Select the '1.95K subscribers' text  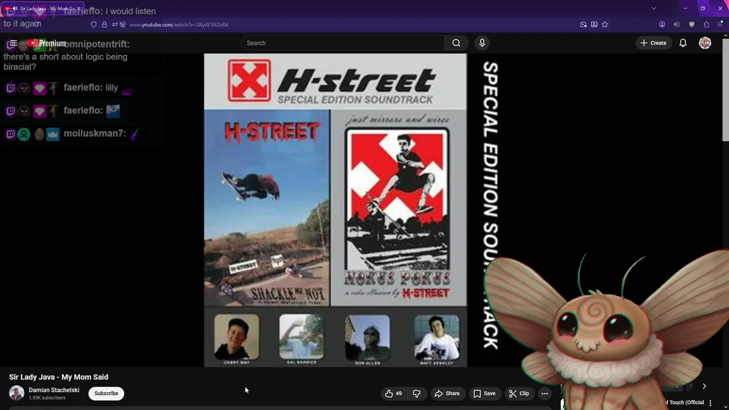click(x=47, y=398)
